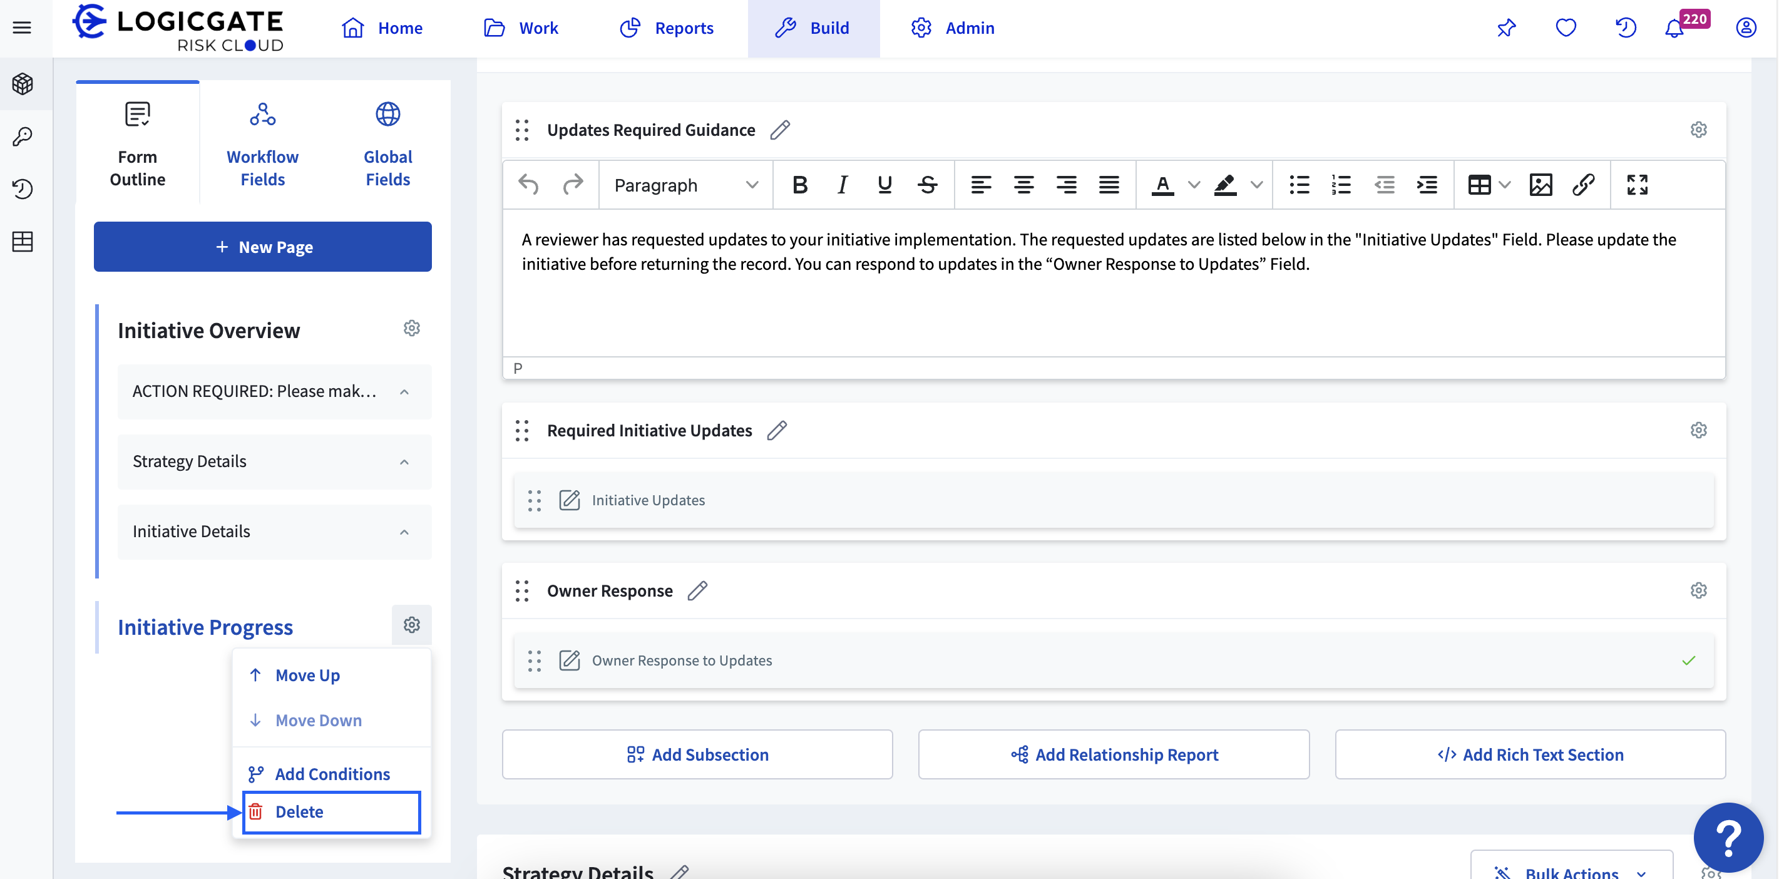Click Add Subsection button
Viewport: 1779px width, 879px height.
tap(697, 754)
